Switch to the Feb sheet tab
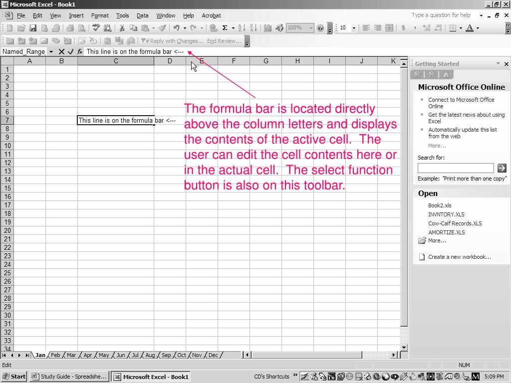Screen dimensions: 511x383 tap(55, 355)
